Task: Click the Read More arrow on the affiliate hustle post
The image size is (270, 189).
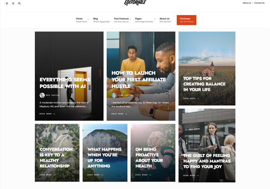Action: point(126,114)
